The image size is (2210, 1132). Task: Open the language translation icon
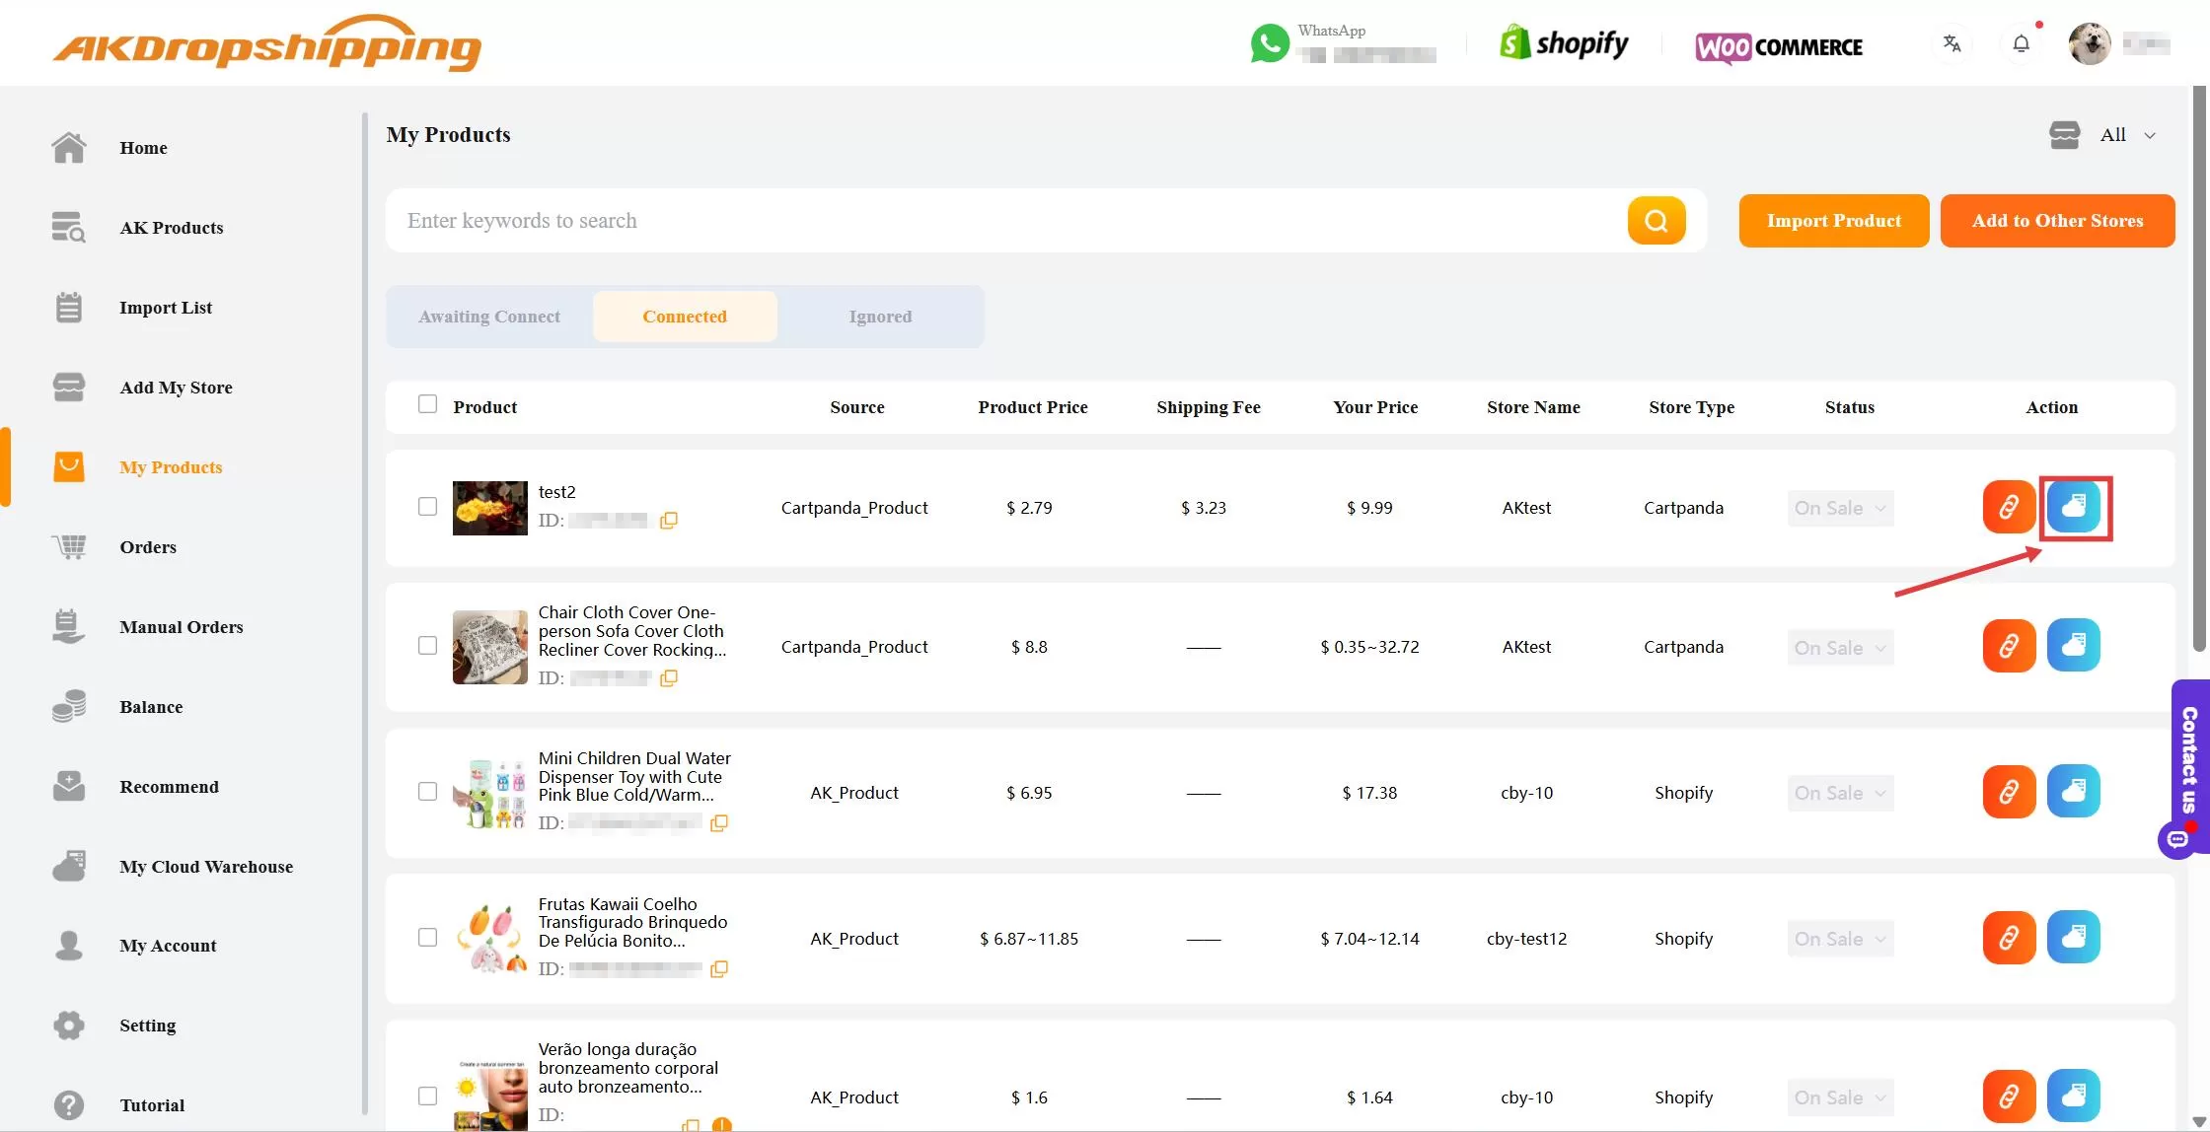(1952, 43)
